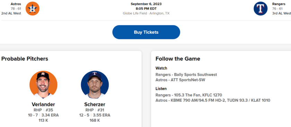Viewport: 291px width, 127px height.
Task: Click the Rangers team name at top
Action: (279, 4)
